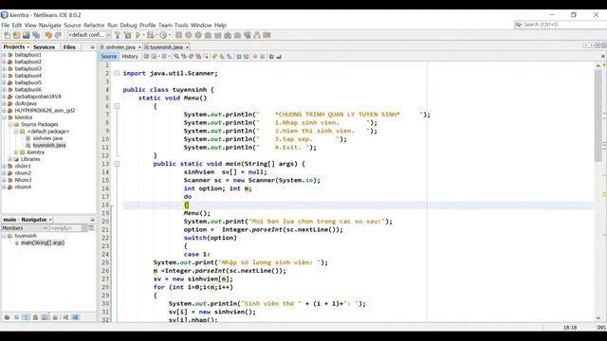The height and width of the screenshot is (341, 607).
Task: Toggle Fully Qualified Names in Navigator bottom bar
Action: pos(55,317)
